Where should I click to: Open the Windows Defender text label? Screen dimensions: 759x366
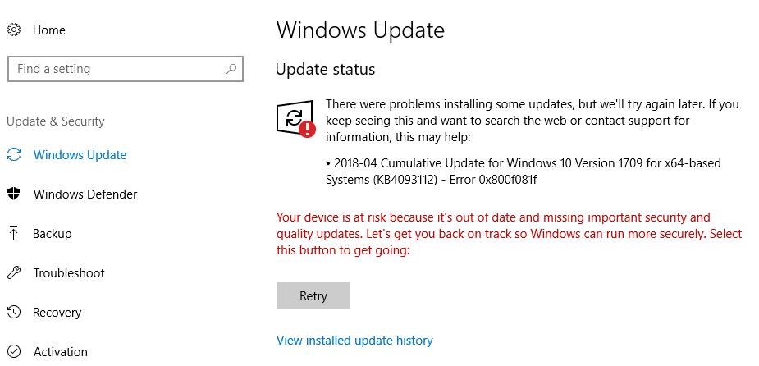point(85,194)
